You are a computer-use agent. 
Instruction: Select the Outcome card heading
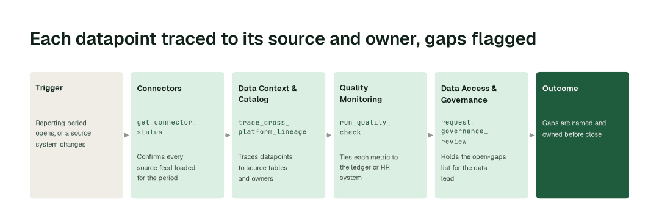point(560,89)
